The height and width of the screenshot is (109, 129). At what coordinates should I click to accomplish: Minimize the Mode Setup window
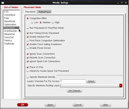pos(118,3)
